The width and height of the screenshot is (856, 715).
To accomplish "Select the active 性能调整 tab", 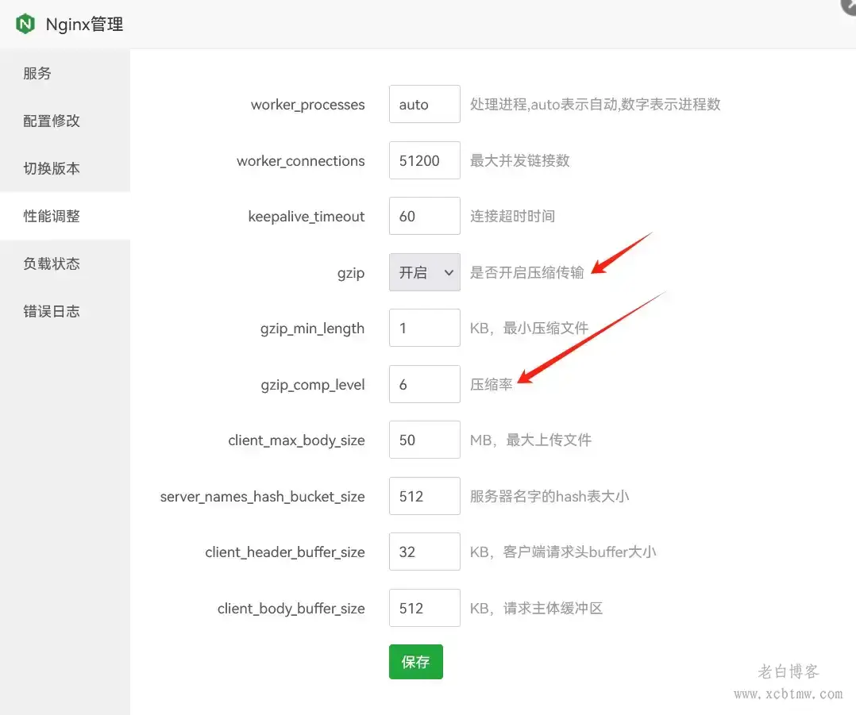I will (x=51, y=216).
